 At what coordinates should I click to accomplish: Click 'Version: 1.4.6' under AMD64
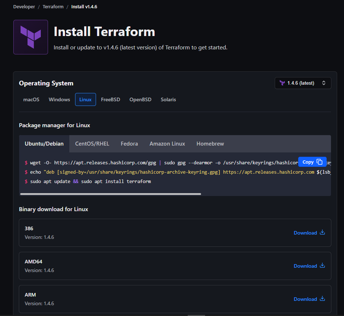[39, 270]
